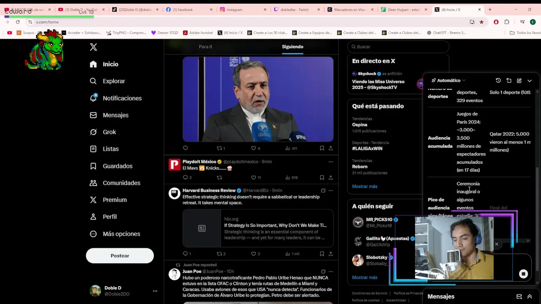The width and height of the screenshot is (541, 304).
Task: Click Mostrar más under trending topics
Action: 364,186
